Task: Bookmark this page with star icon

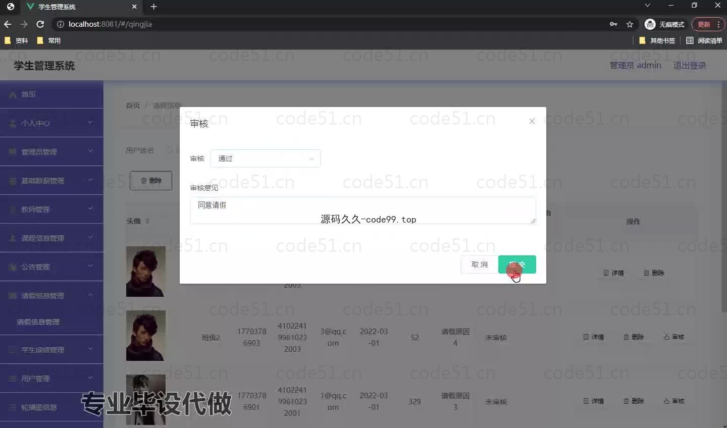Action: [630, 24]
